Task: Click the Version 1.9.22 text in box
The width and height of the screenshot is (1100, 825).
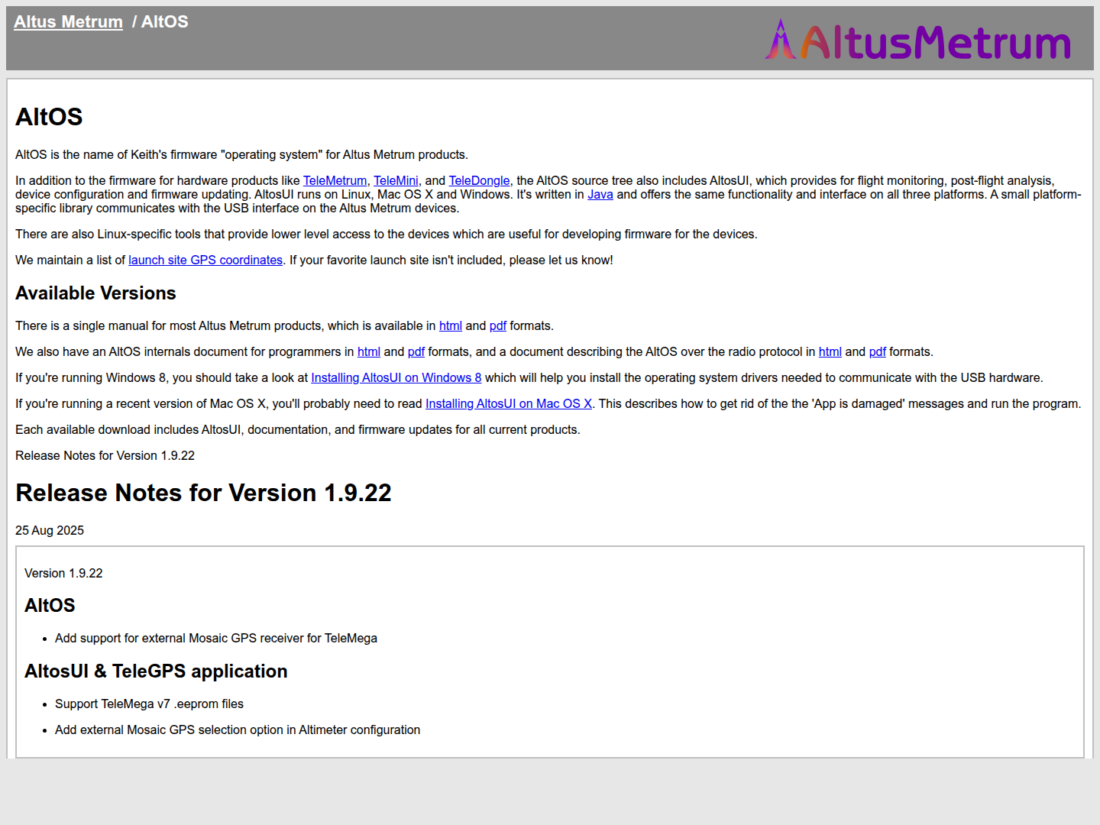Action: (63, 573)
